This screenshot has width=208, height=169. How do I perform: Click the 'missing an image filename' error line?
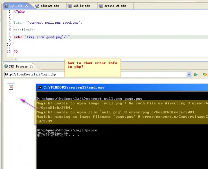pyautogui.click(x=122, y=117)
